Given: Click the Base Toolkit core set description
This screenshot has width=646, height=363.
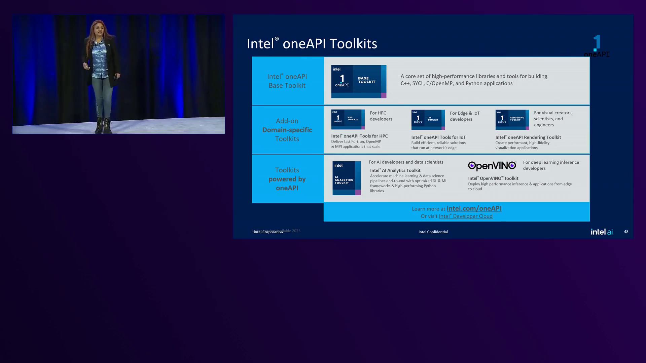Looking at the screenshot, I should (474, 80).
